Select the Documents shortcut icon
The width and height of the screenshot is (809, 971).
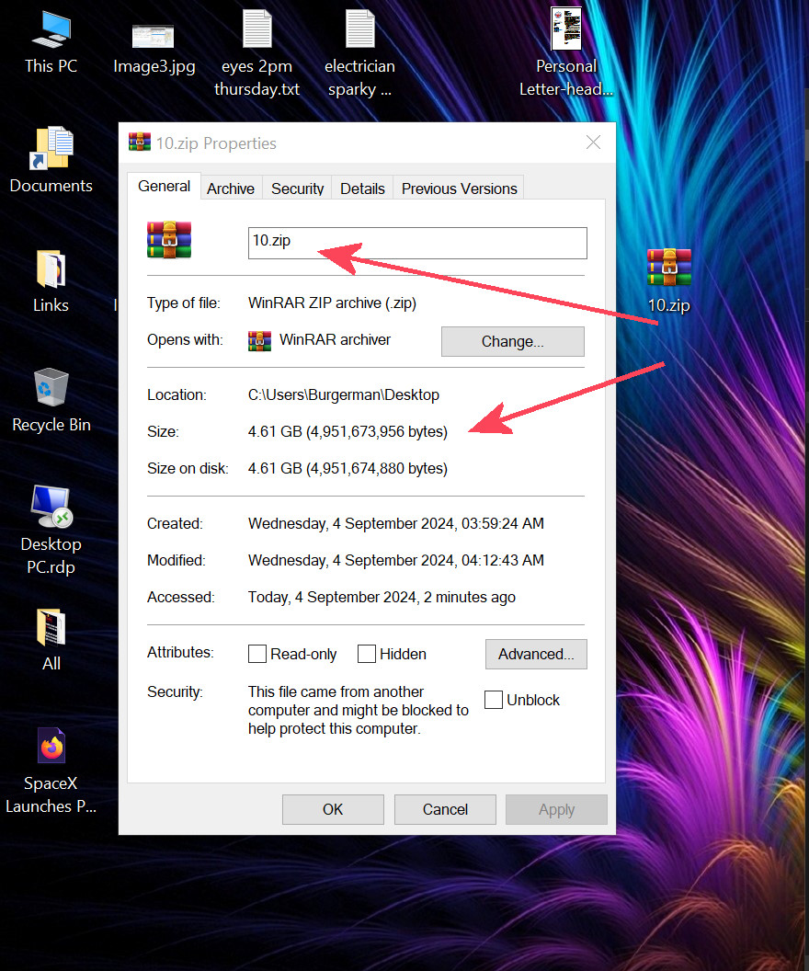click(51, 150)
